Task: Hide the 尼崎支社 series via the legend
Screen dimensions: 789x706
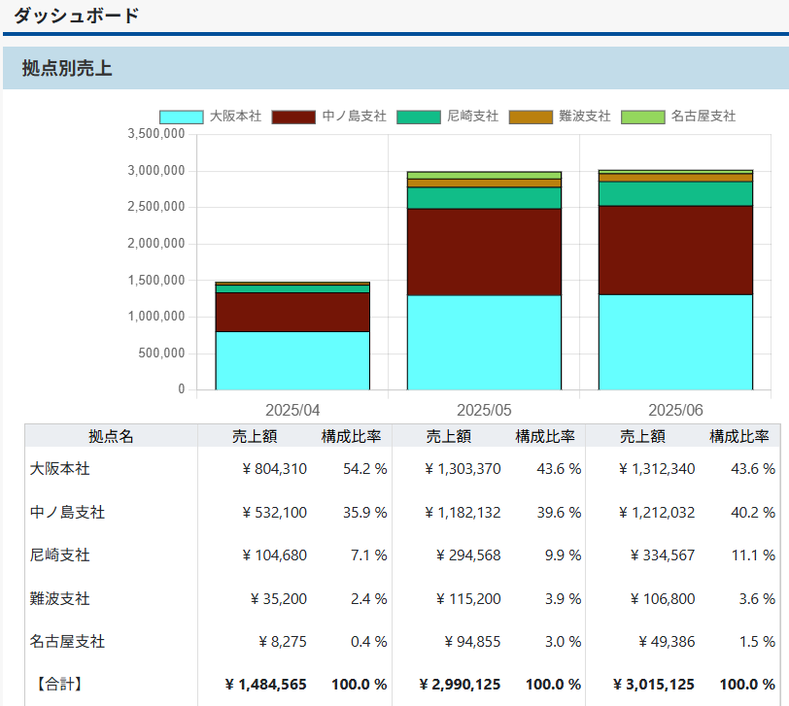Action: 418,117
